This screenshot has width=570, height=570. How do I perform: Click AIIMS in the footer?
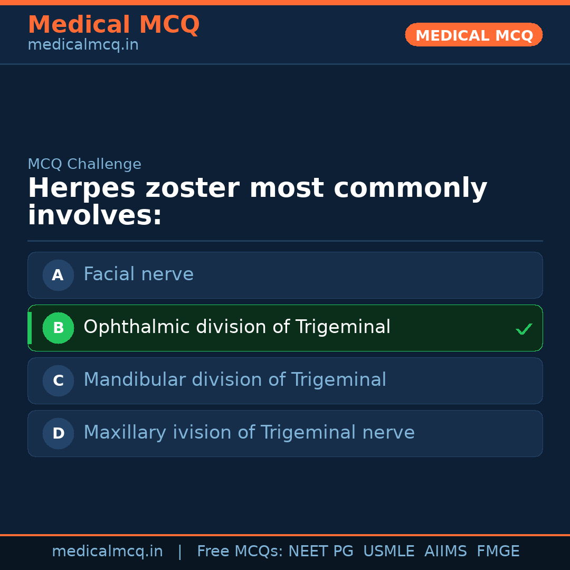445,552
